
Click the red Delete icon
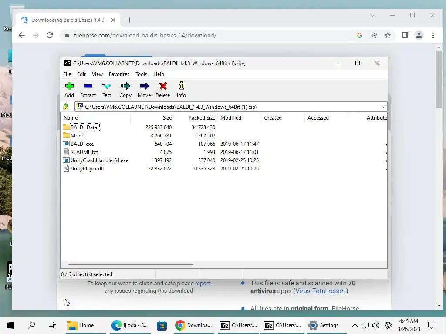click(x=163, y=86)
